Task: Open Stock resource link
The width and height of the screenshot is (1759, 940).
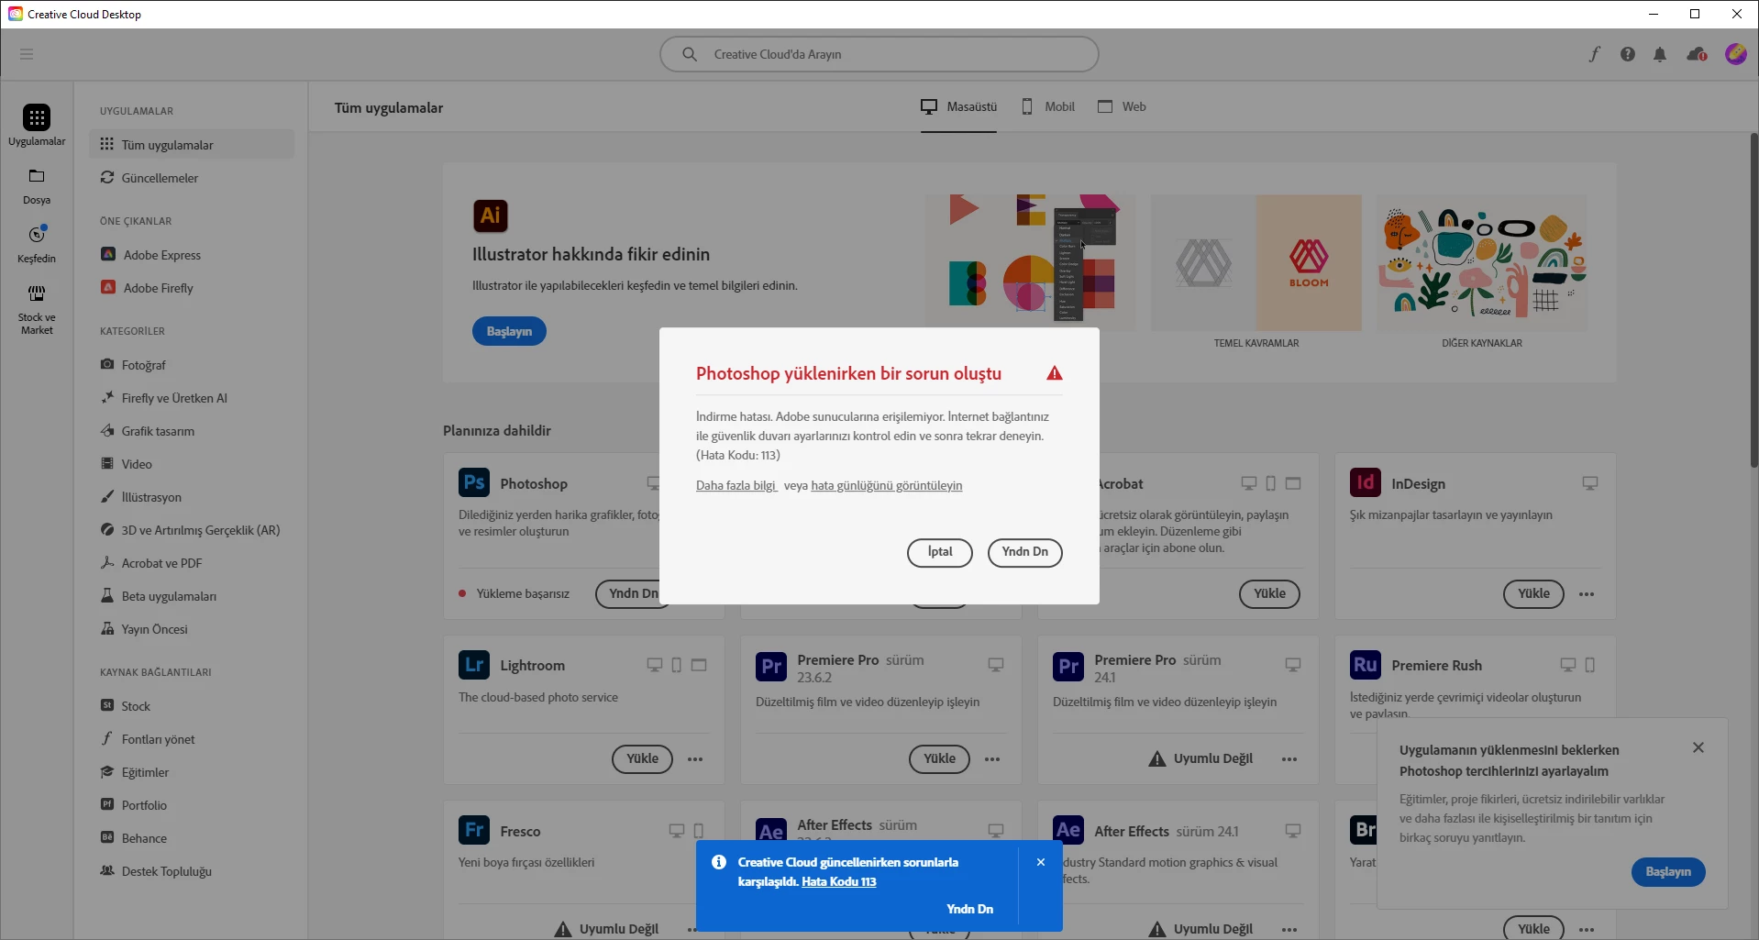Action: click(192, 706)
